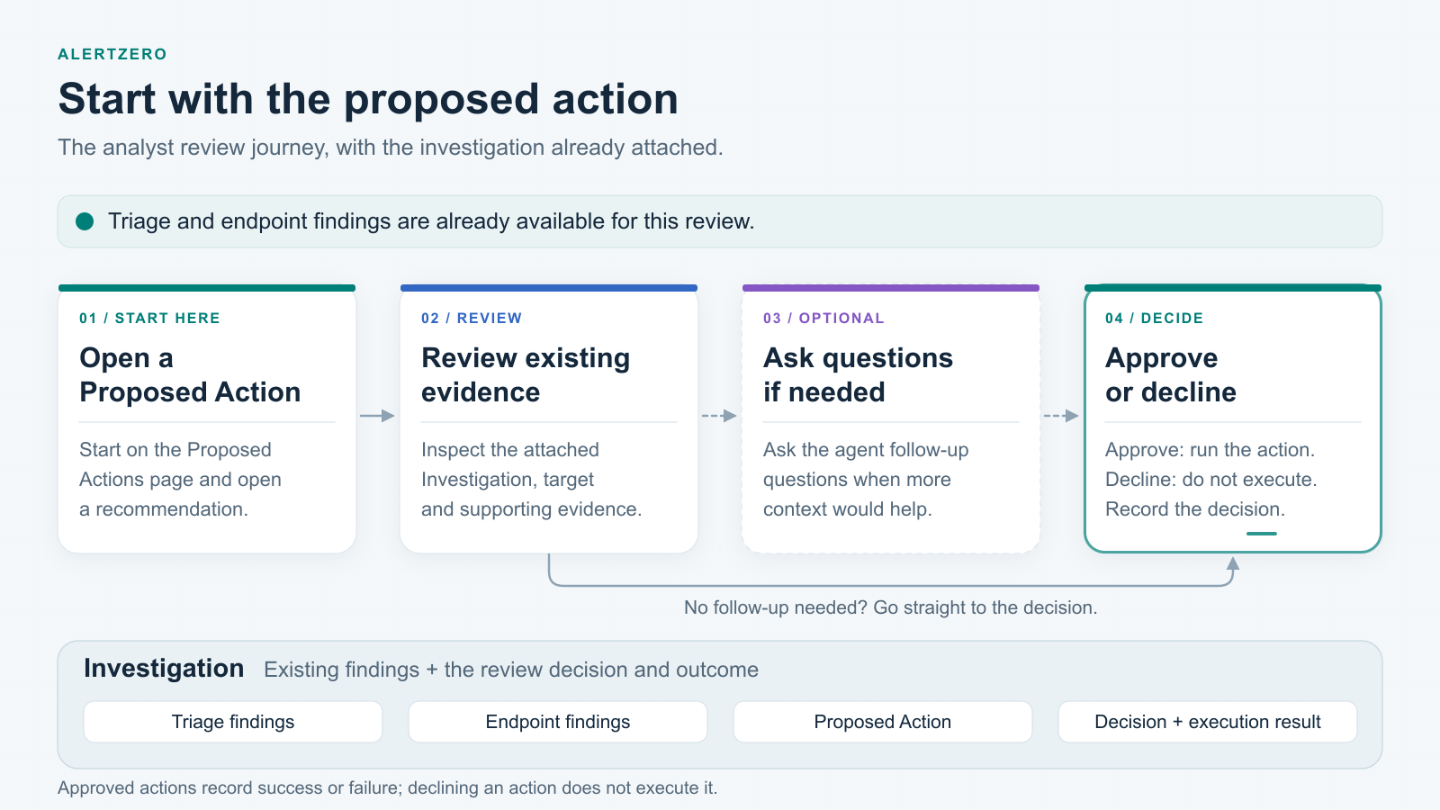This screenshot has width=1440, height=810.
Task: Click 'Ask the agent follow-up questions' description
Action: click(x=866, y=480)
